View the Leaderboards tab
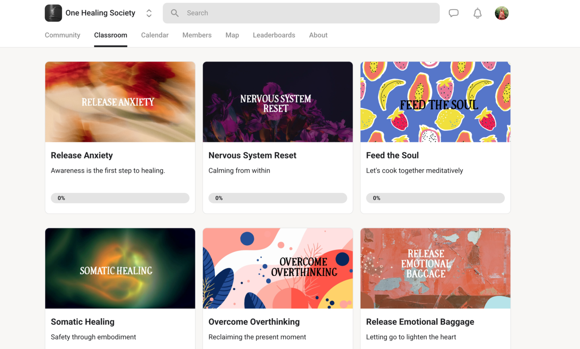The height and width of the screenshot is (349, 580). 274,35
